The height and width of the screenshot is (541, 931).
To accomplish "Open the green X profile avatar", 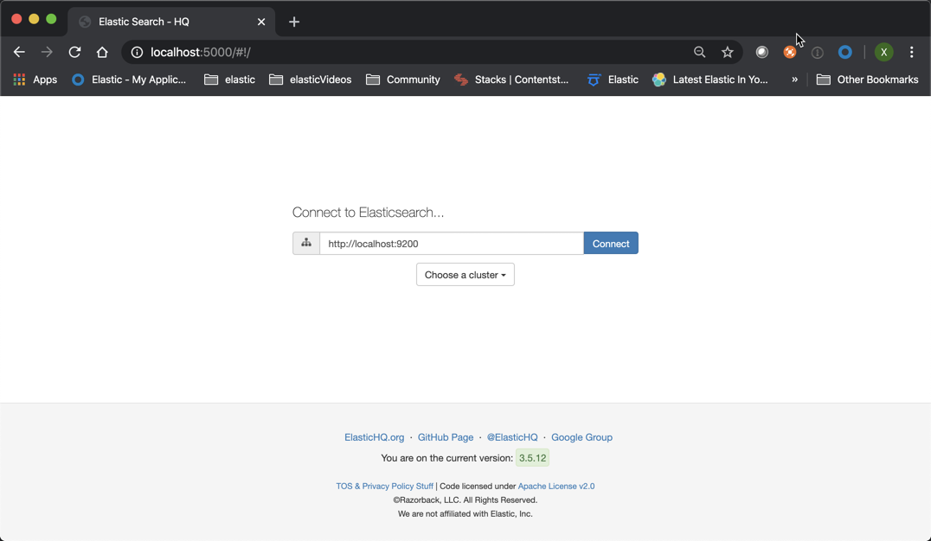I will [x=883, y=52].
